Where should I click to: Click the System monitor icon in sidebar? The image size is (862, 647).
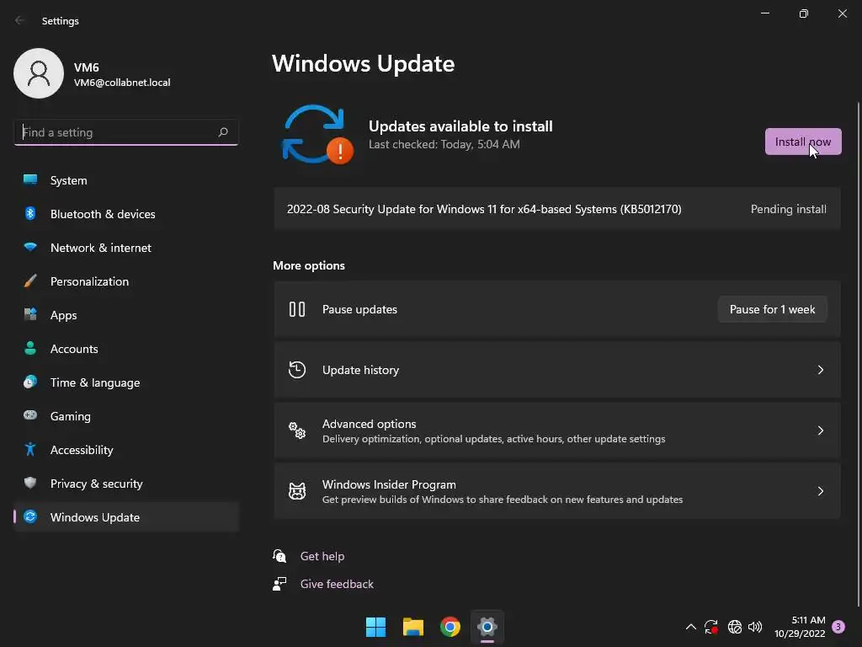[x=30, y=180]
